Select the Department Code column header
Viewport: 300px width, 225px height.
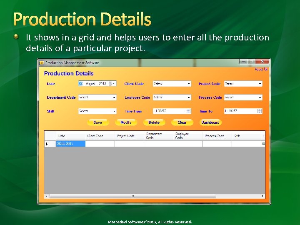[x=159, y=136]
